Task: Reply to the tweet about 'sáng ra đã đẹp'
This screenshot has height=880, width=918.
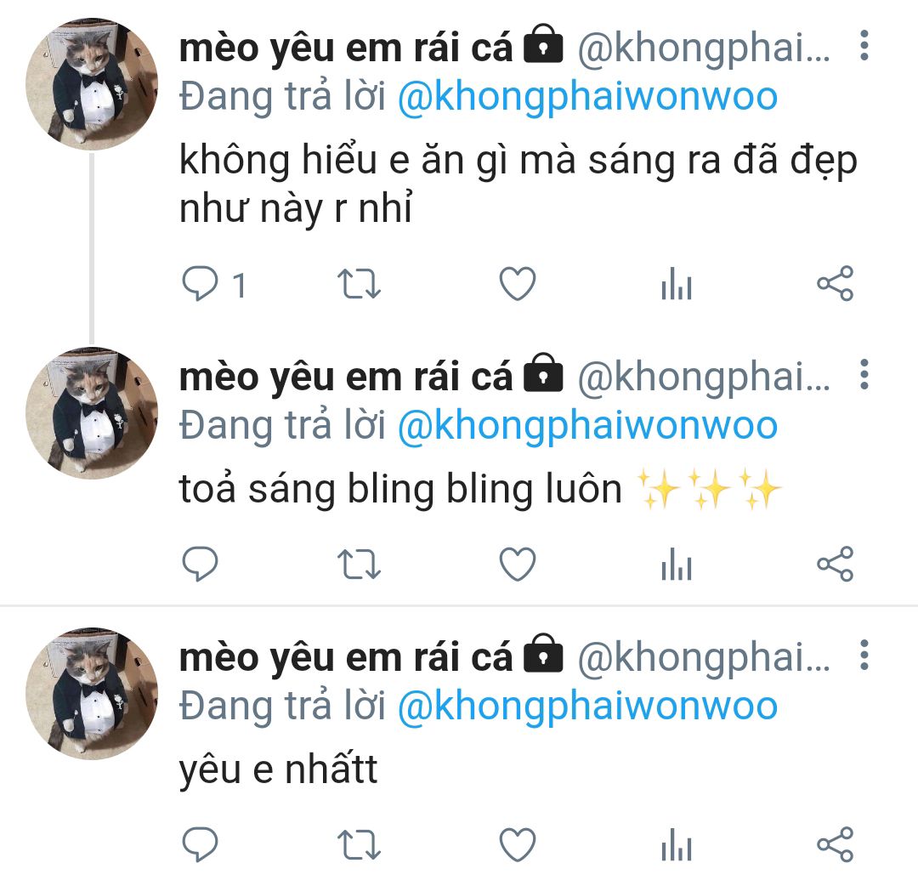Action: (200, 284)
